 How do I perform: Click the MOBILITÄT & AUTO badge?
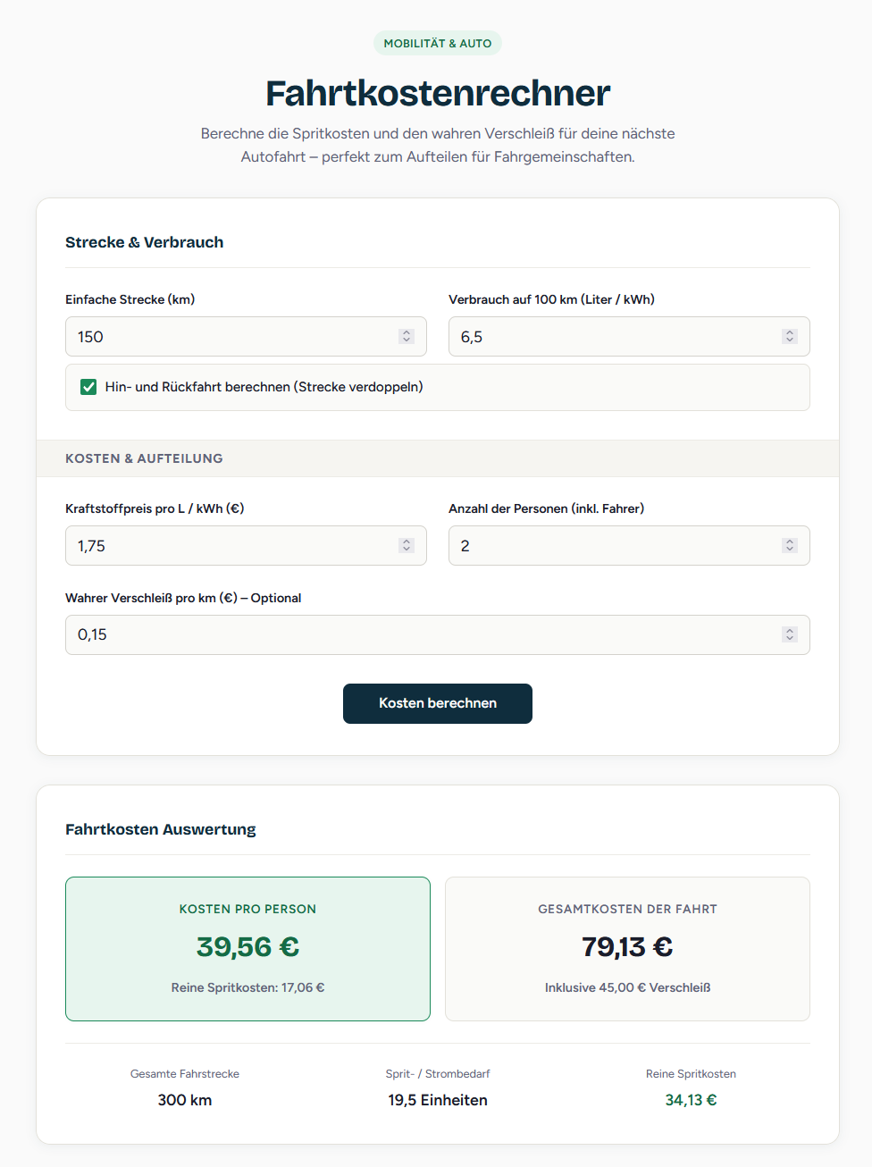(x=437, y=42)
